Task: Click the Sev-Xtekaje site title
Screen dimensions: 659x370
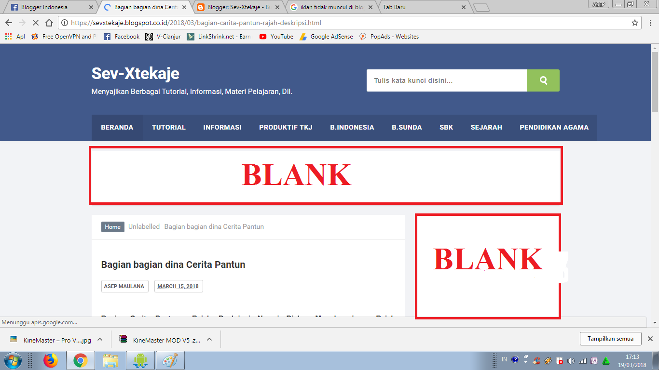Action: click(x=136, y=73)
